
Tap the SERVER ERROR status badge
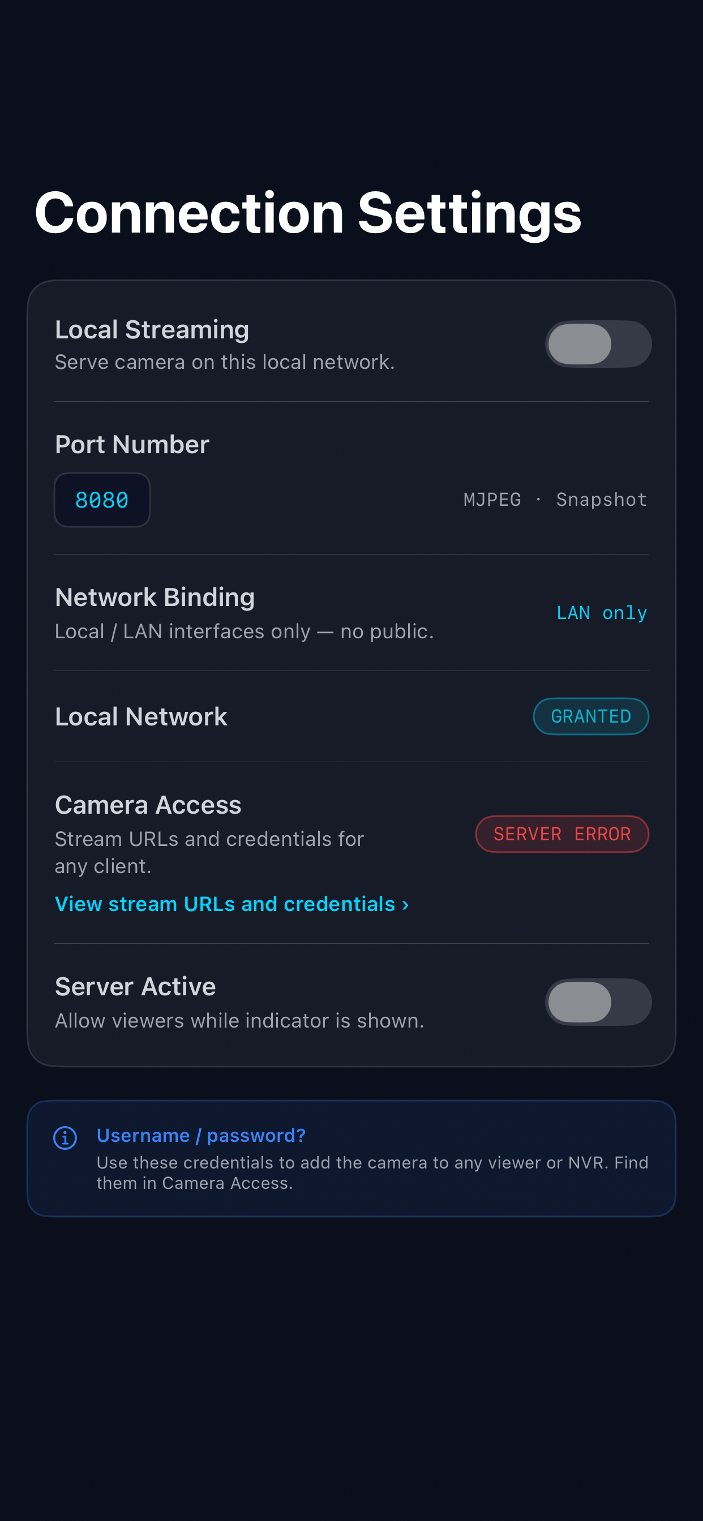point(562,833)
